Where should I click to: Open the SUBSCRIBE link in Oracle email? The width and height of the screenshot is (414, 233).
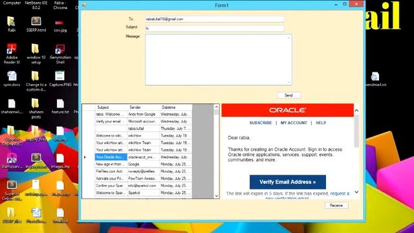click(x=261, y=123)
